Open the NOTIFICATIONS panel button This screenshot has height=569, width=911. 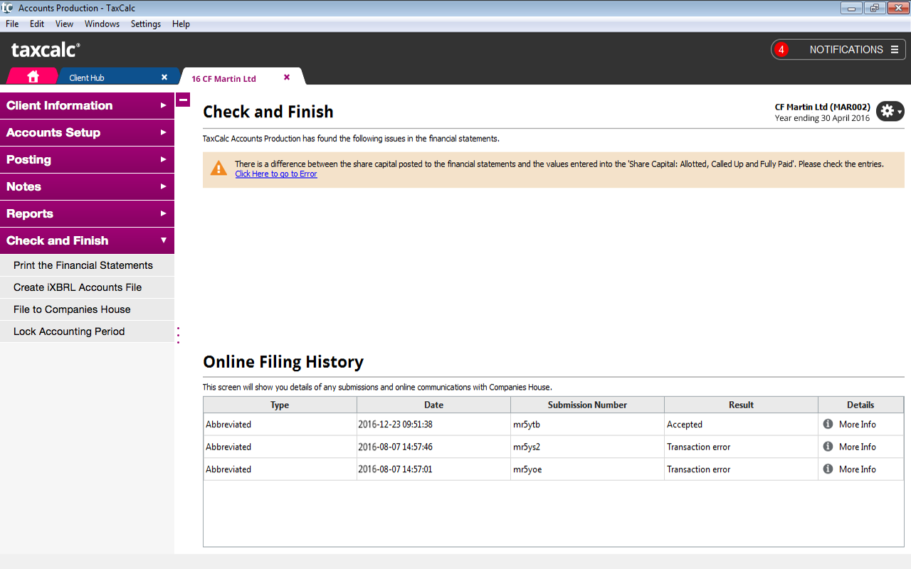point(838,50)
